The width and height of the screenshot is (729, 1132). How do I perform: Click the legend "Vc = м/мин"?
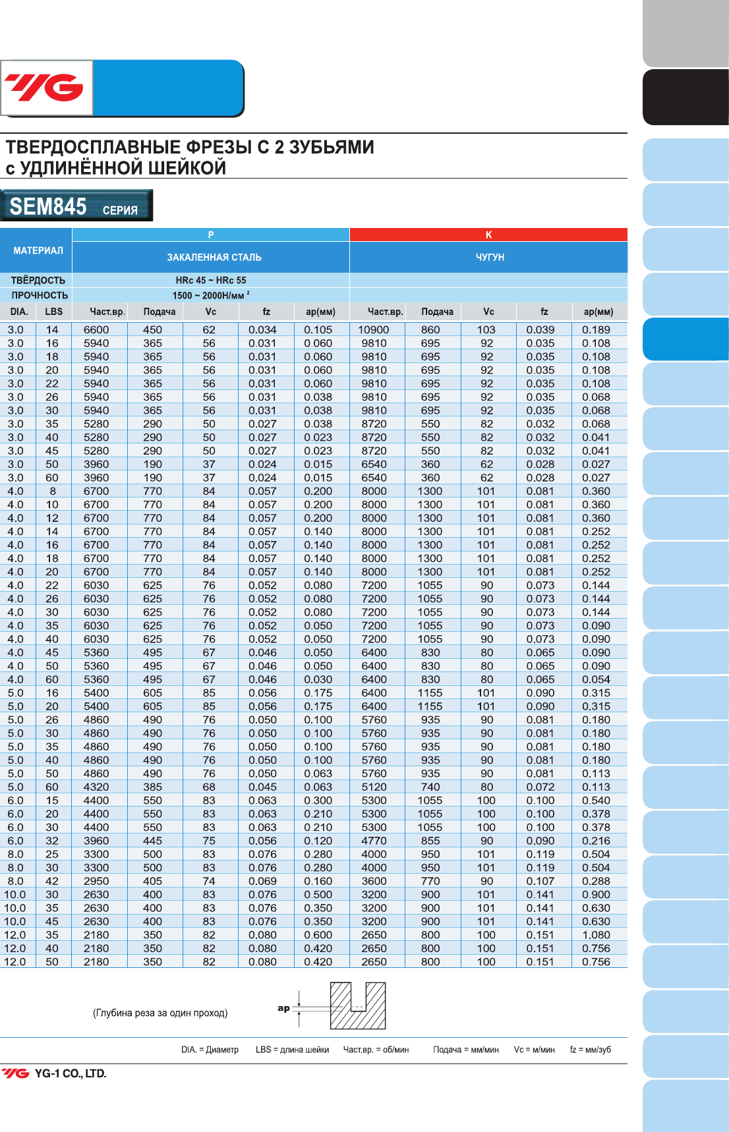point(534,1050)
